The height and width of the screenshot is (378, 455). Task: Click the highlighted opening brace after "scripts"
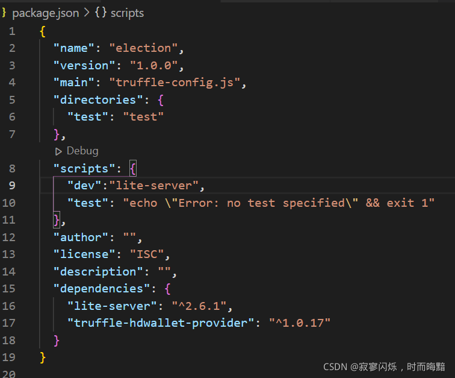click(133, 169)
